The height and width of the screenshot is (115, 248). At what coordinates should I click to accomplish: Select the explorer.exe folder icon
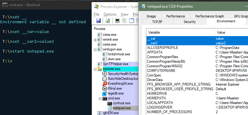100,69
